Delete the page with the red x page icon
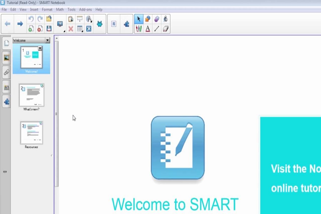This screenshot has width=321, height=214. 40,28
